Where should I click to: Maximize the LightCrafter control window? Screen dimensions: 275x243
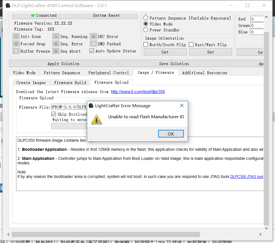tap(247, 5)
